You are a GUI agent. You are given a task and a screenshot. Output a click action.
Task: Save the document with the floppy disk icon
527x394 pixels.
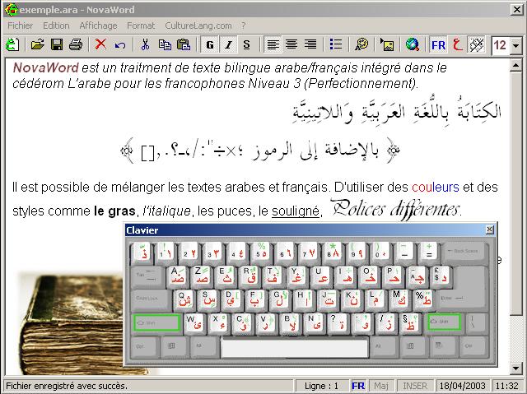point(57,44)
